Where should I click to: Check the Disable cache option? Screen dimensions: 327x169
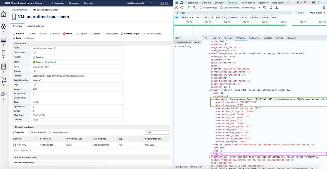(x=222, y=8)
